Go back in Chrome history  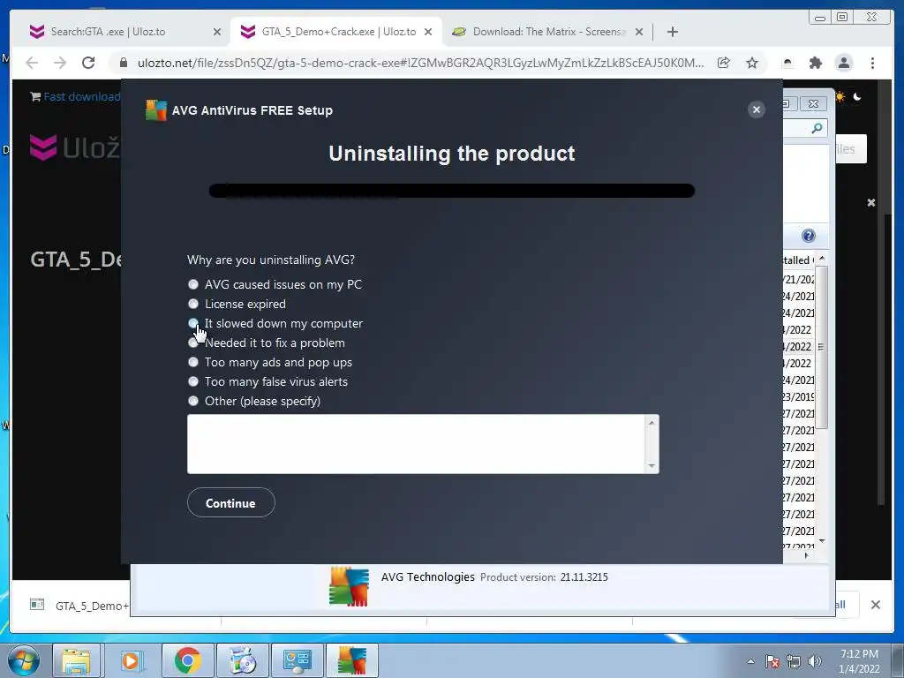32,63
